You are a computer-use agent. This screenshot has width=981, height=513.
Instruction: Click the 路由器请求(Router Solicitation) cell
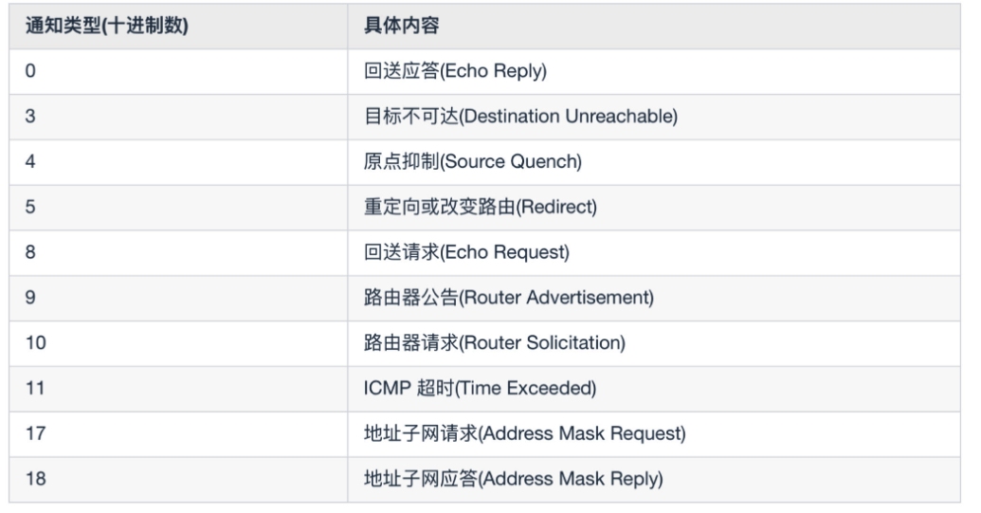point(654,343)
